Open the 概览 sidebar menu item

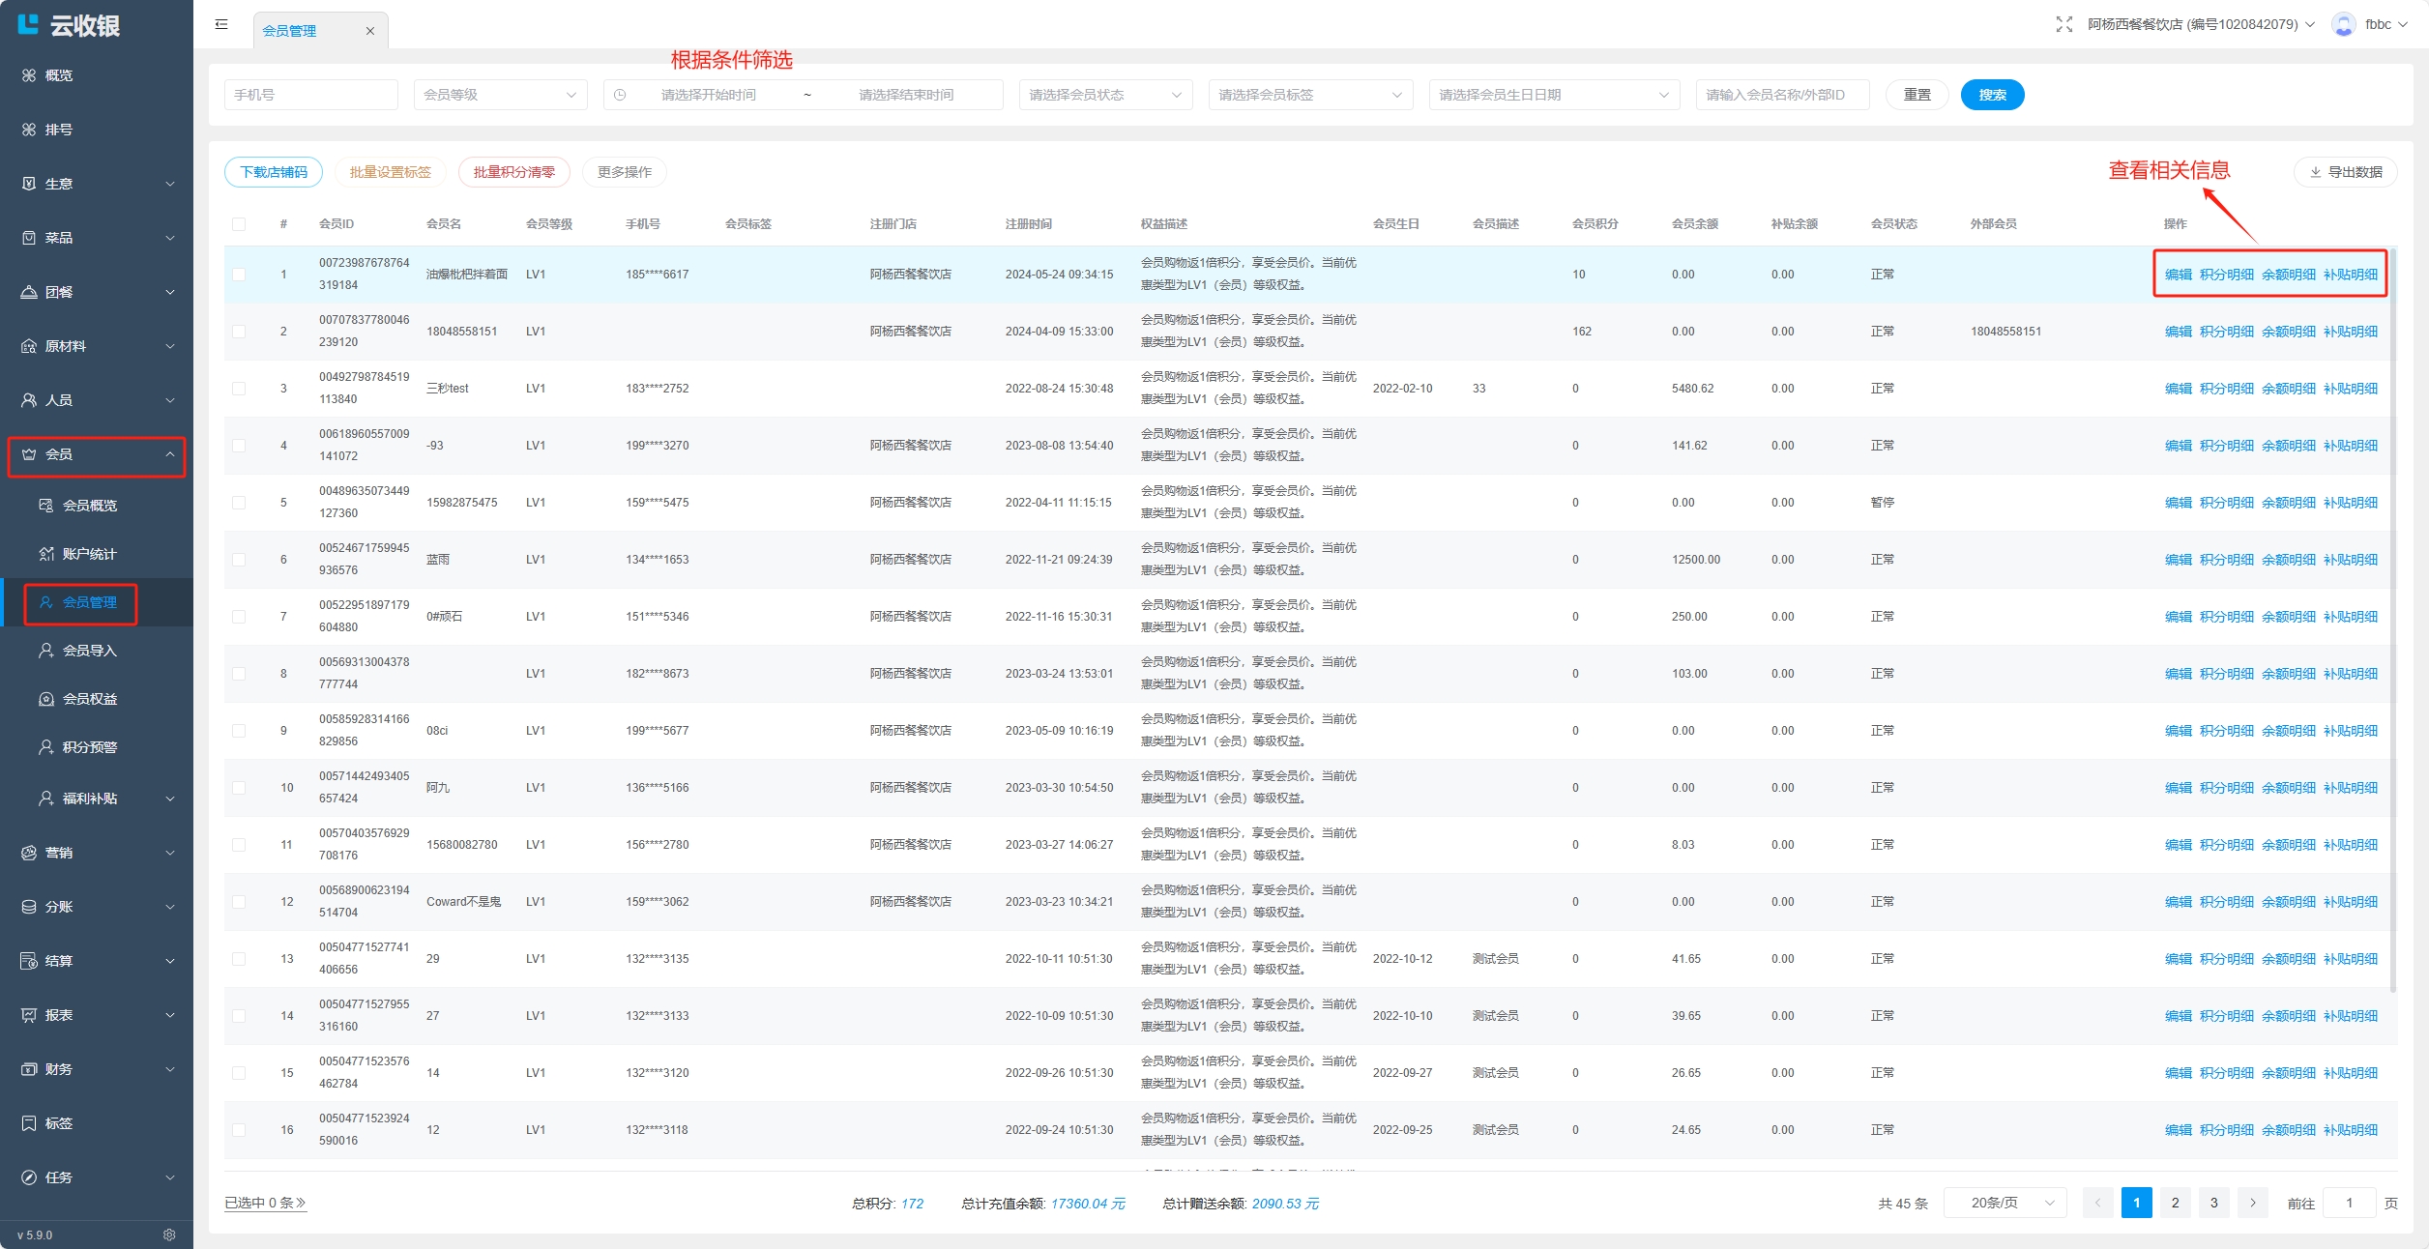click(x=59, y=75)
